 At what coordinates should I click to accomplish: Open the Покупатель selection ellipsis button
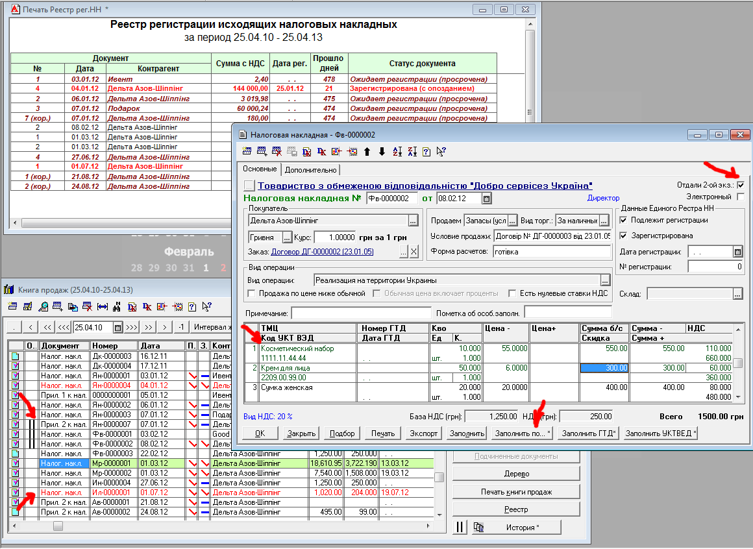point(413,221)
